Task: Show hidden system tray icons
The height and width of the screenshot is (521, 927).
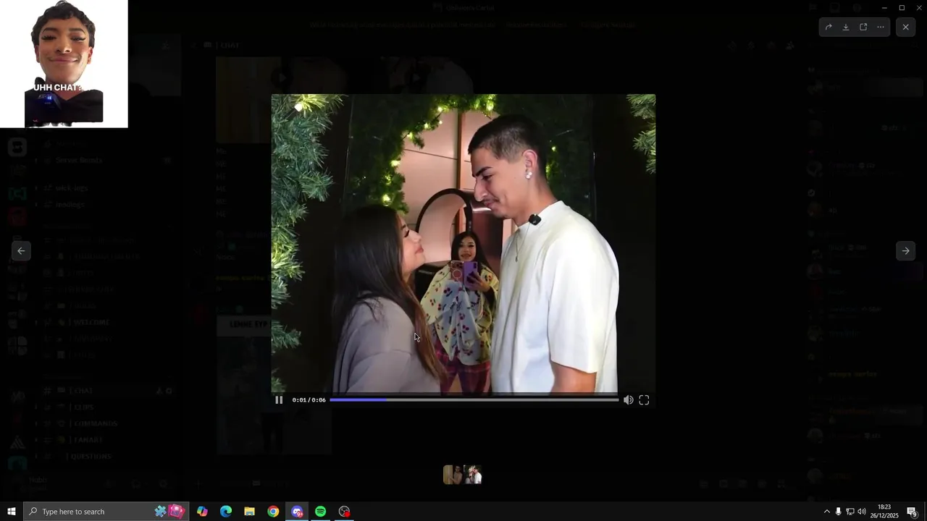Action: [827, 512]
